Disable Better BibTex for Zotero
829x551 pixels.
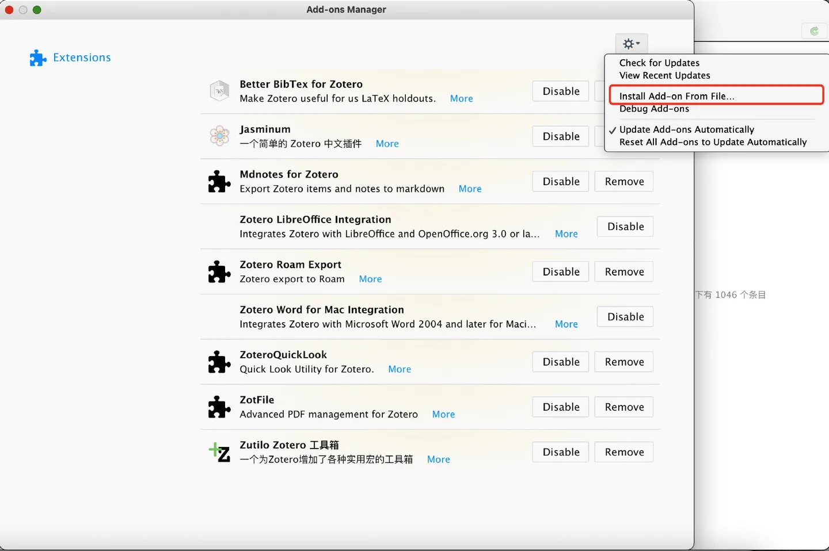561,91
